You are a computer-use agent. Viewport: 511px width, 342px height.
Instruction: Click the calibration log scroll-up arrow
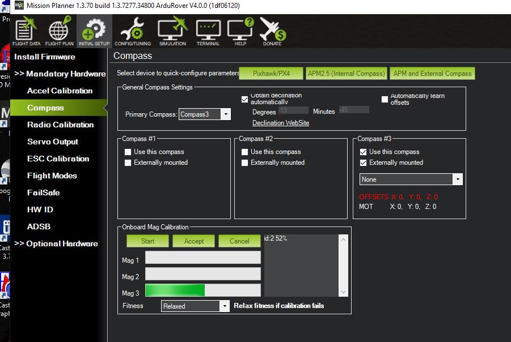click(343, 240)
